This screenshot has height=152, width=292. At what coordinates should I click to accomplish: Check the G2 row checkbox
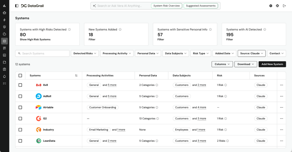click(20, 118)
